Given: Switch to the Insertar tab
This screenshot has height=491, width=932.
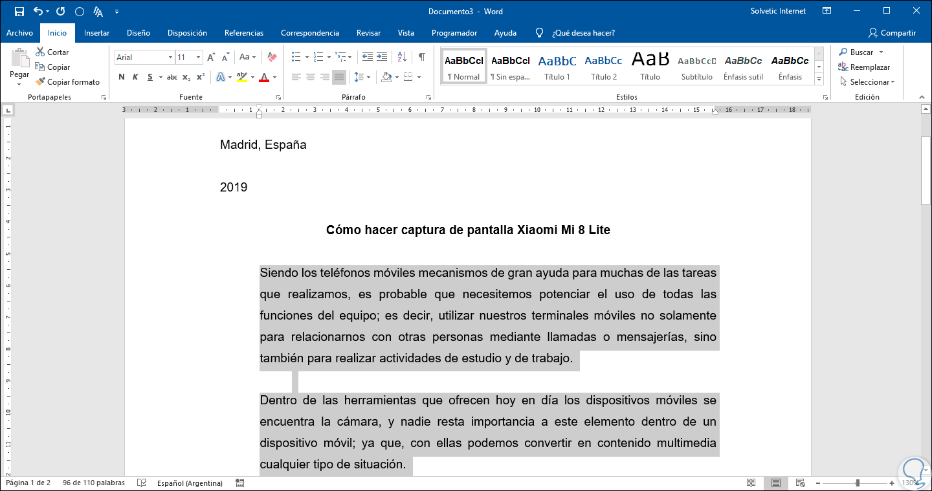Looking at the screenshot, I should (x=96, y=33).
